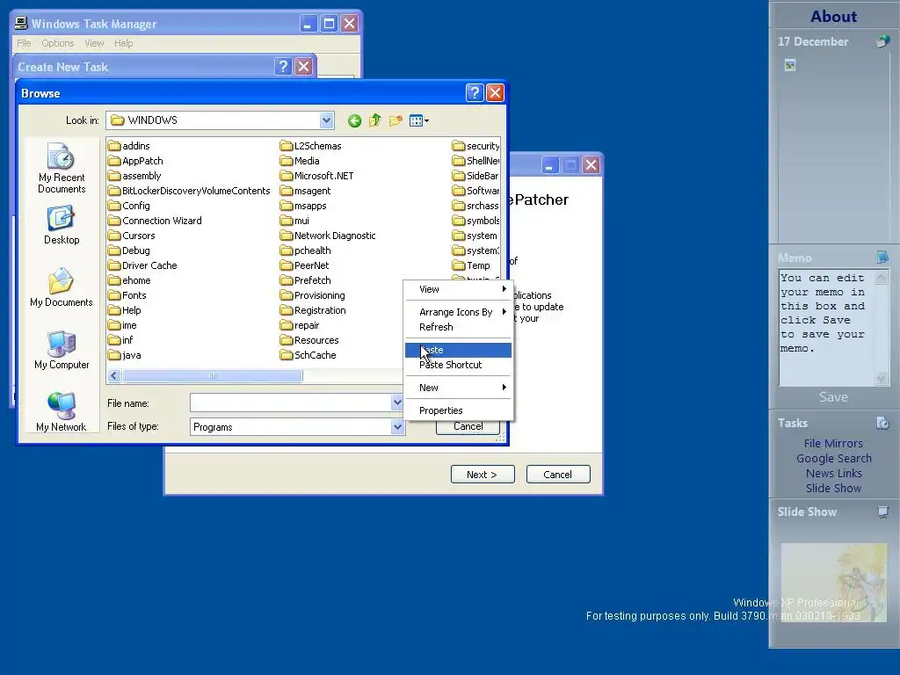Click the file list scroll-left arrow
900x675 pixels.
[x=113, y=376]
